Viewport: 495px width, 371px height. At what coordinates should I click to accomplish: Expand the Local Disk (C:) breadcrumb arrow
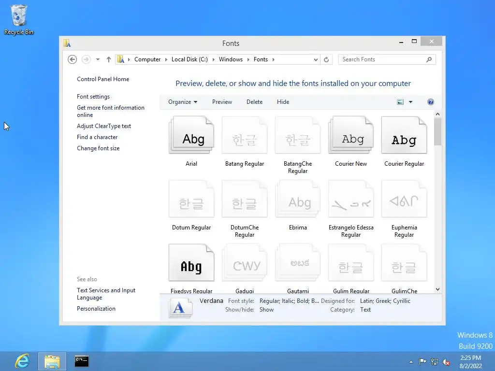click(213, 59)
